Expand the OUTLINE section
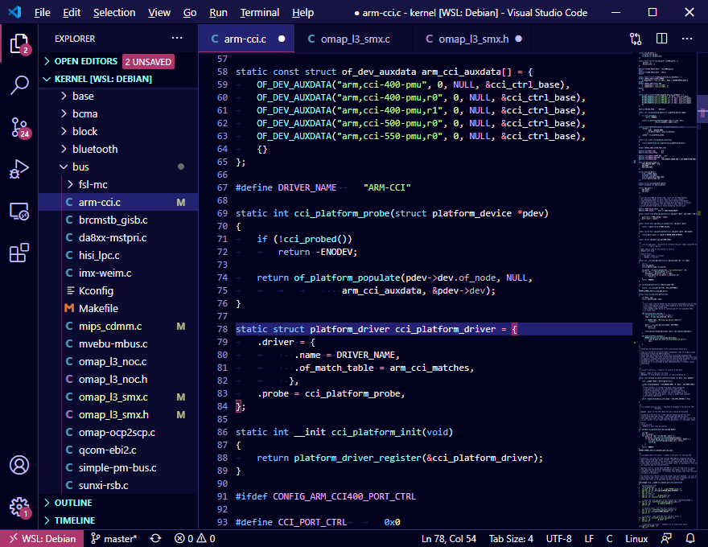 point(72,502)
